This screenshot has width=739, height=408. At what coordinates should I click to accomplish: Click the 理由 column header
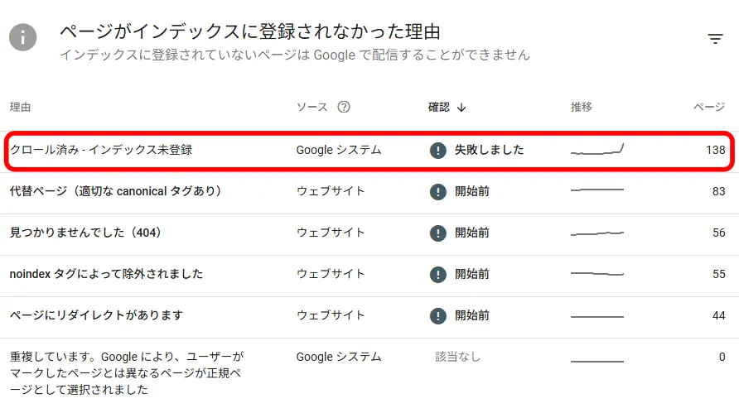click(20, 107)
